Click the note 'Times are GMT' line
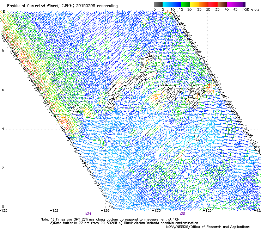This screenshot has width=261, height=229. [x=110, y=219]
